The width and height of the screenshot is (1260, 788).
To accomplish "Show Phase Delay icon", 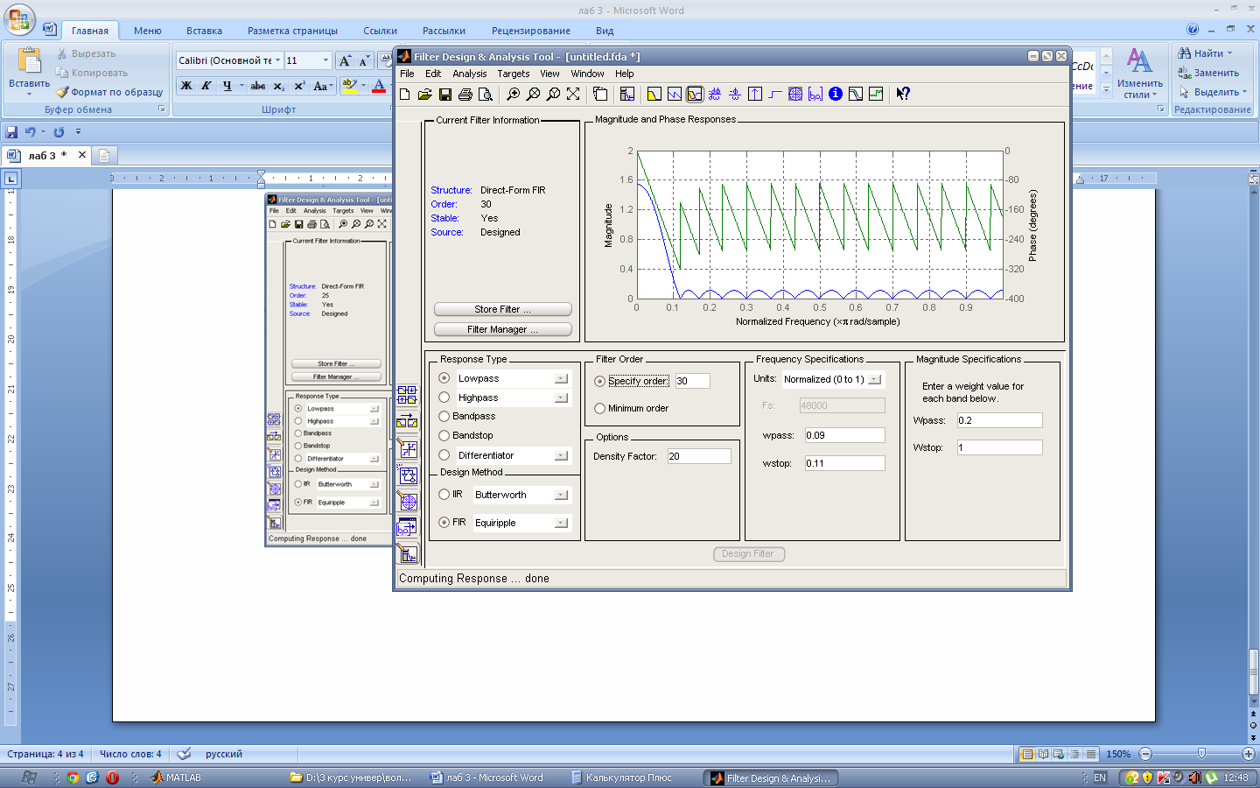I will click(x=735, y=94).
